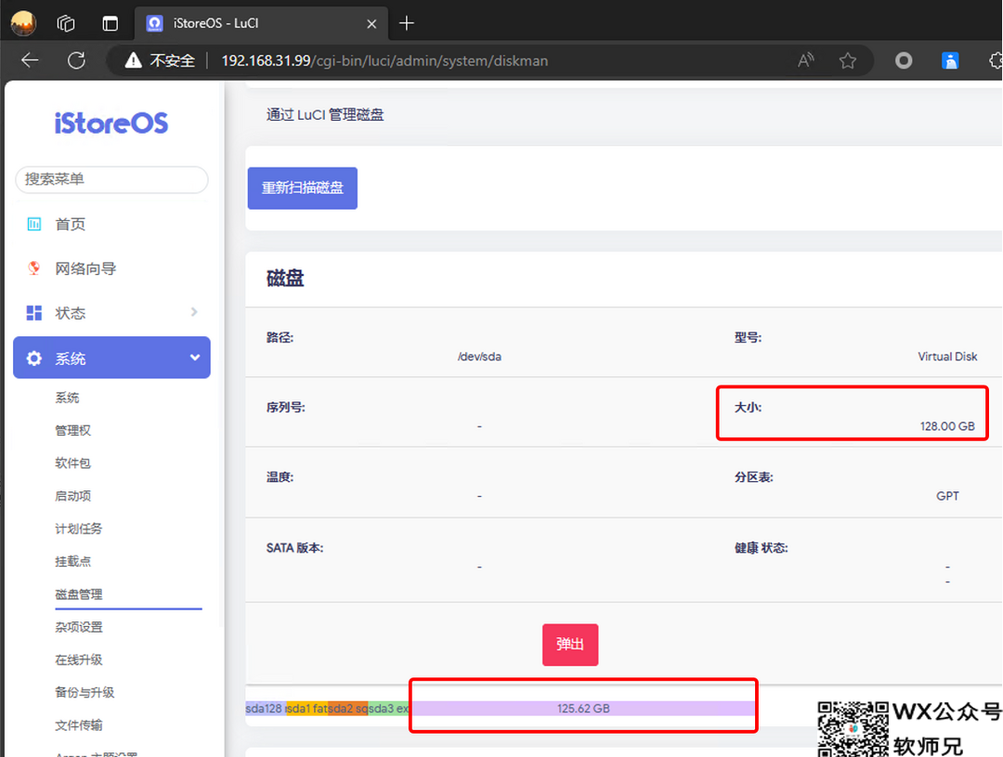Viewport: 1003px width, 757px height.
Task: Click the 序列号 label
Action: tap(286, 407)
